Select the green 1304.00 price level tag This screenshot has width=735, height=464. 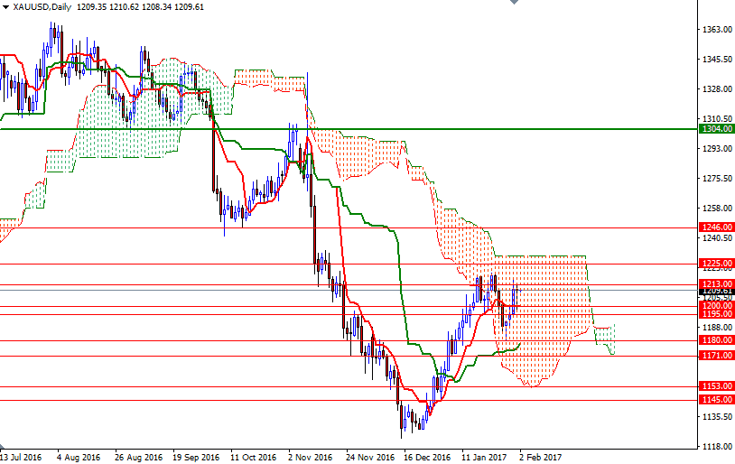718,129
